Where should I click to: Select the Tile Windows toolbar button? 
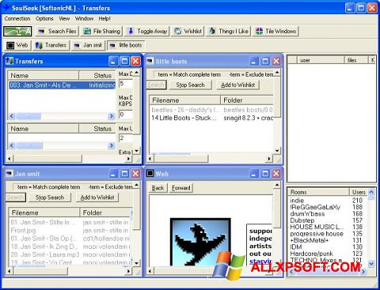coord(275,32)
